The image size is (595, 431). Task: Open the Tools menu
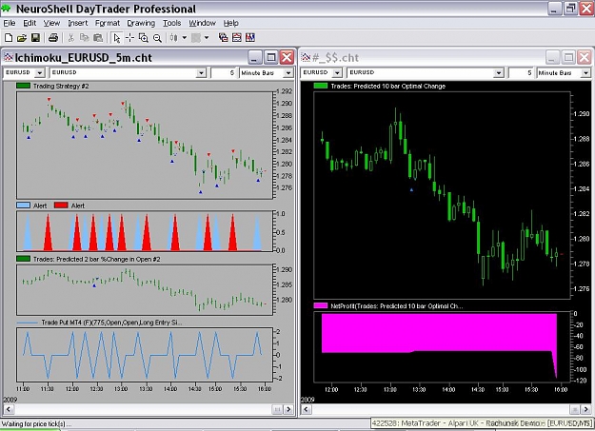click(172, 23)
